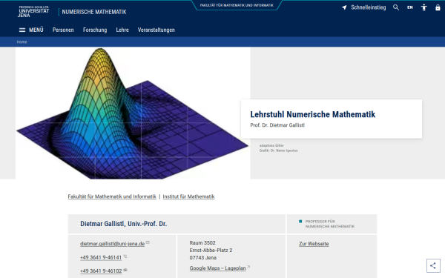Click the name Dietmar Gallistl, Univ.-Prof. Dr.
This screenshot has height=278, width=445.
pyautogui.click(x=123, y=224)
